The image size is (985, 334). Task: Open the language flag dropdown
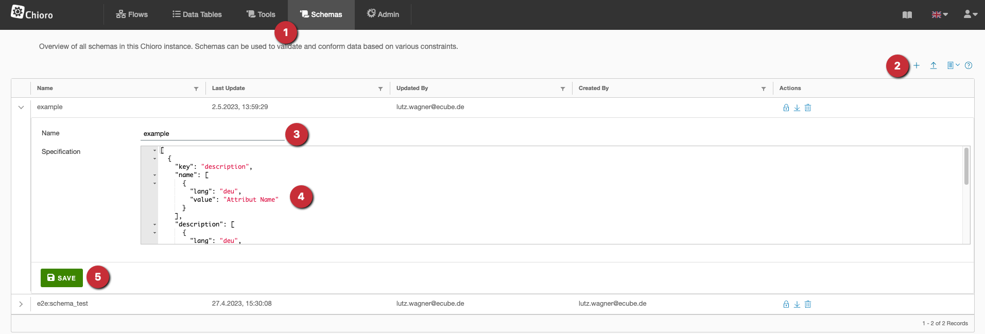(940, 15)
